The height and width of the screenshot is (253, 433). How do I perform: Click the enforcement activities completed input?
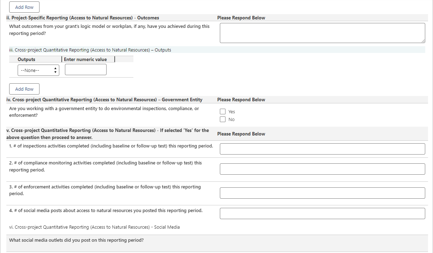pyautogui.click(x=322, y=193)
